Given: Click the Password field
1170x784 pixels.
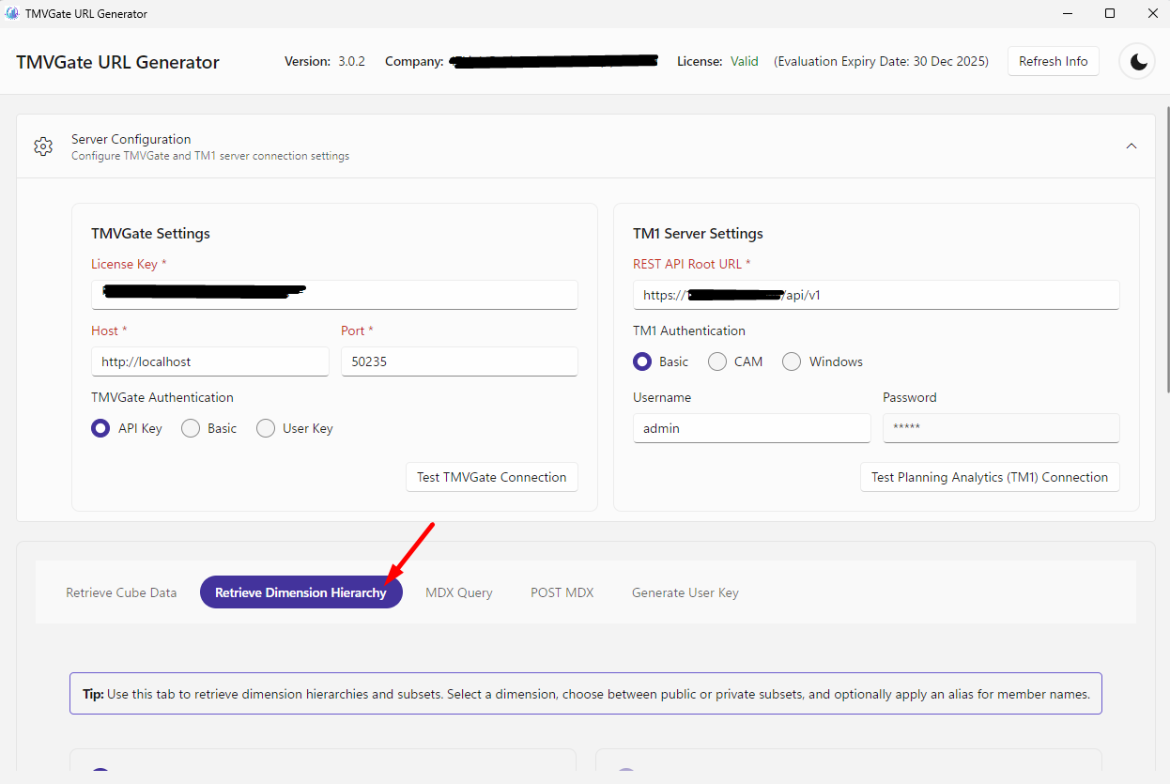Looking at the screenshot, I should point(1001,428).
